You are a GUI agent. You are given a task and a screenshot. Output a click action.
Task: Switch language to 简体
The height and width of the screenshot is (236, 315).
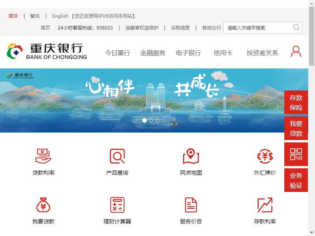click(x=13, y=16)
